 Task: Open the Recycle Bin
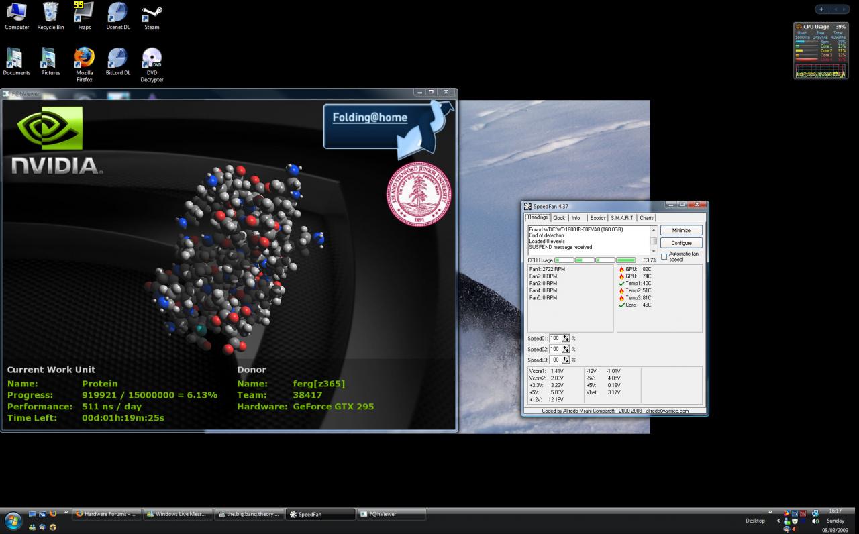coord(50,15)
